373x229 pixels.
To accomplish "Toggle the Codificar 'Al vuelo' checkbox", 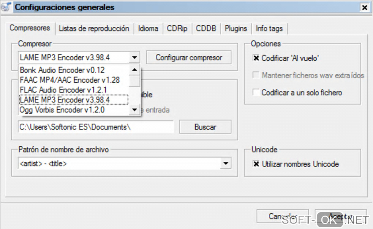I will point(256,58).
